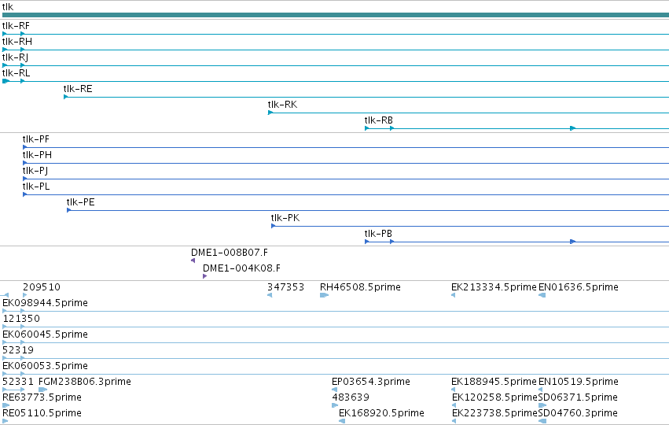Select the FGM238B06.3prime feature arrow
This screenshot has height=425, width=669.
pyautogui.click(x=42, y=390)
